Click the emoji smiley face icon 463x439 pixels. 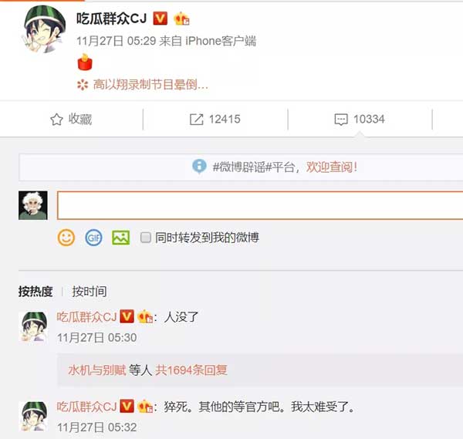coord(66,238)
